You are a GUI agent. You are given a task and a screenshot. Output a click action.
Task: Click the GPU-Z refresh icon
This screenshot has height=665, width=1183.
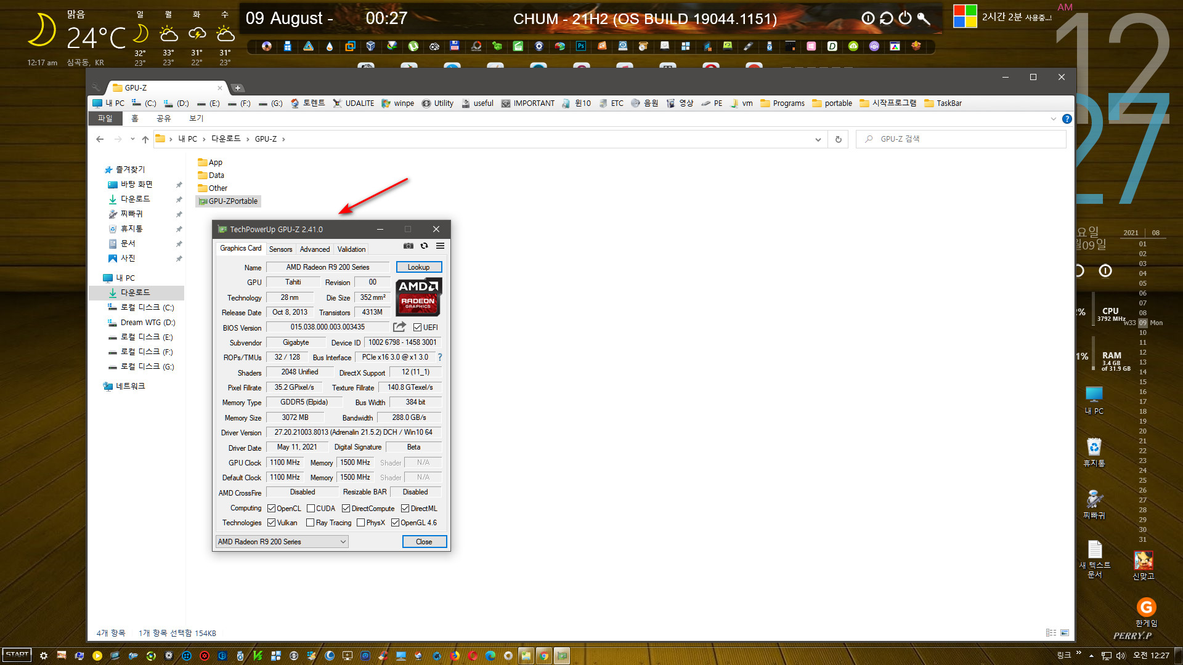[x=424, y=246]
